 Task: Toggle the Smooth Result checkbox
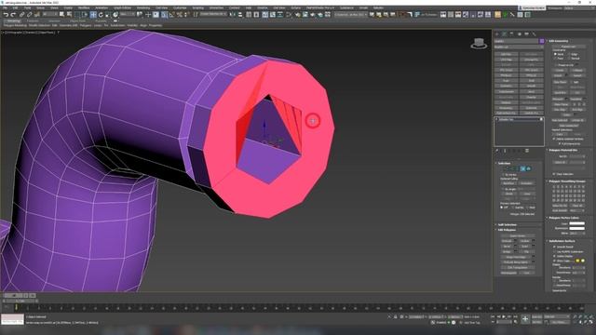click(554, 247)
